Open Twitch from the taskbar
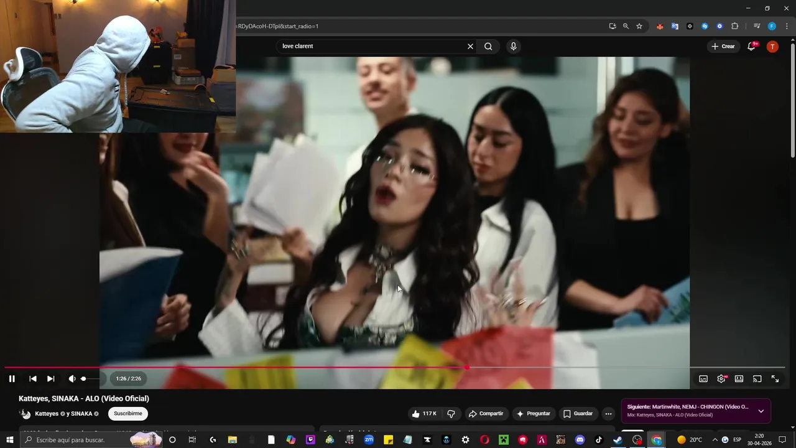Image resolution: width=796 pixels, height=448 pixels. click(x=310, y=440)
